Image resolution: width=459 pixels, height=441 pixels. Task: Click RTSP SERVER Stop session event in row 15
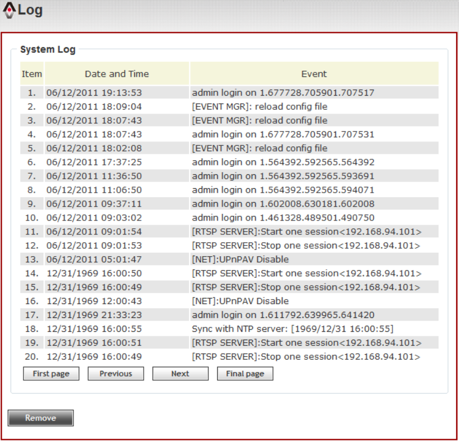(x=306, y=287)
